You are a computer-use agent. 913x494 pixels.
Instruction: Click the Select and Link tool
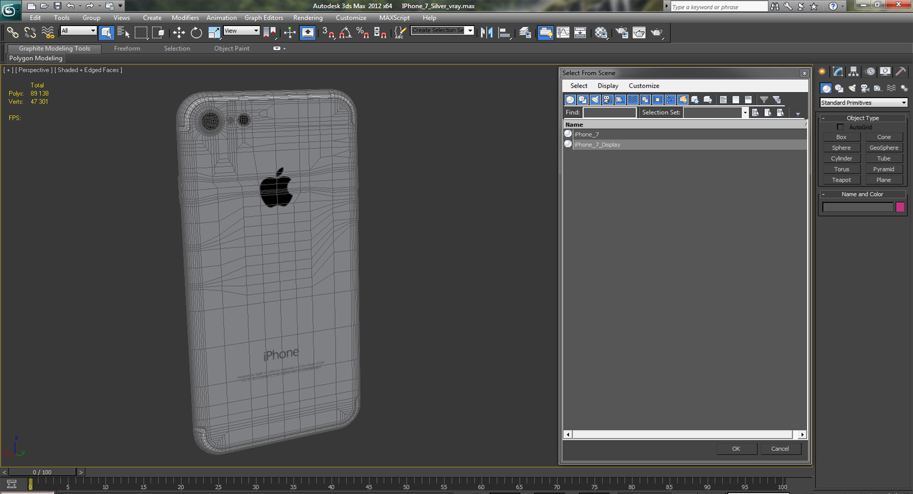point(12,33)
